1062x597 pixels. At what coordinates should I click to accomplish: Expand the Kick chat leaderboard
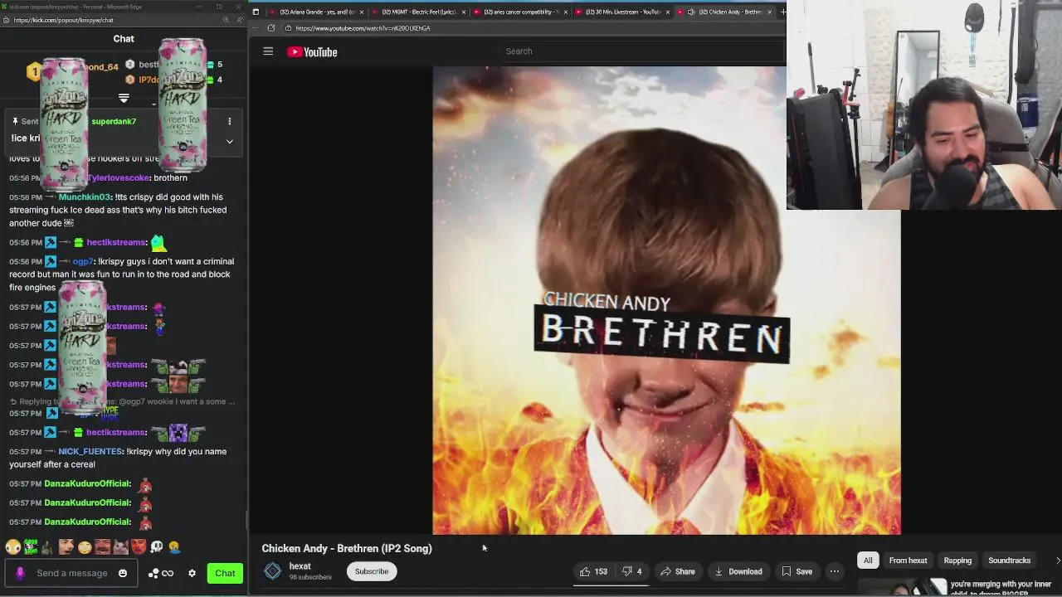pyautogui.click(x=124, y=98)
